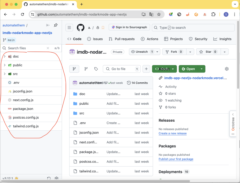Switch to the Code tab
This screenshot has width=240, height=183.
tap(75, 39)
